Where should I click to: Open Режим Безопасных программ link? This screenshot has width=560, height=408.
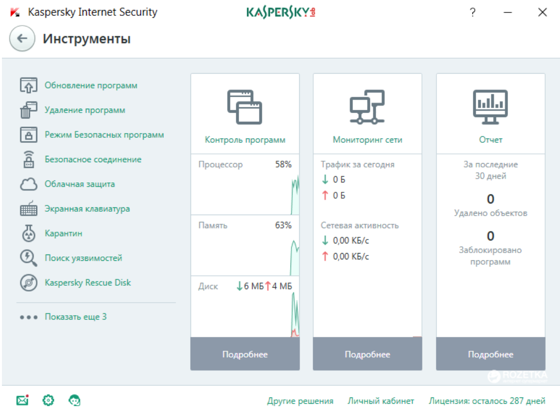pyautogui.click(x=104, y=135)
